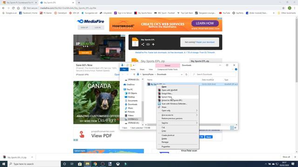The height and width of the screenshot is (167, 298).
Task: Open Explorer help icon
Action: coord(236,70)
